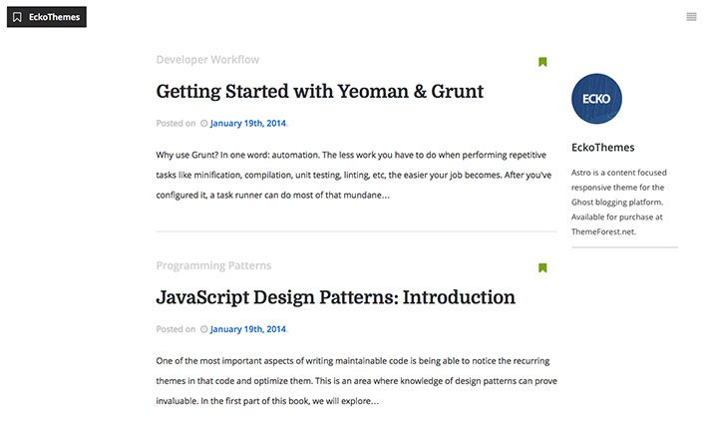Image resolution: width=713 pixels, height=431 pixels.
Task: Click 'Posted on' label of Yeoman post
Action: click(176, 123)
